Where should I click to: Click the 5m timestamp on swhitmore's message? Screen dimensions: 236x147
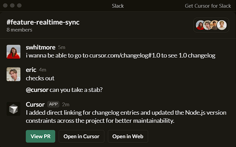[x=62, y=47]
